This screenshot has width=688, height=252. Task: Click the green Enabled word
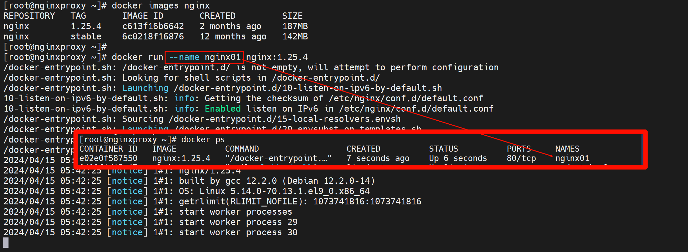coord(223,109)
